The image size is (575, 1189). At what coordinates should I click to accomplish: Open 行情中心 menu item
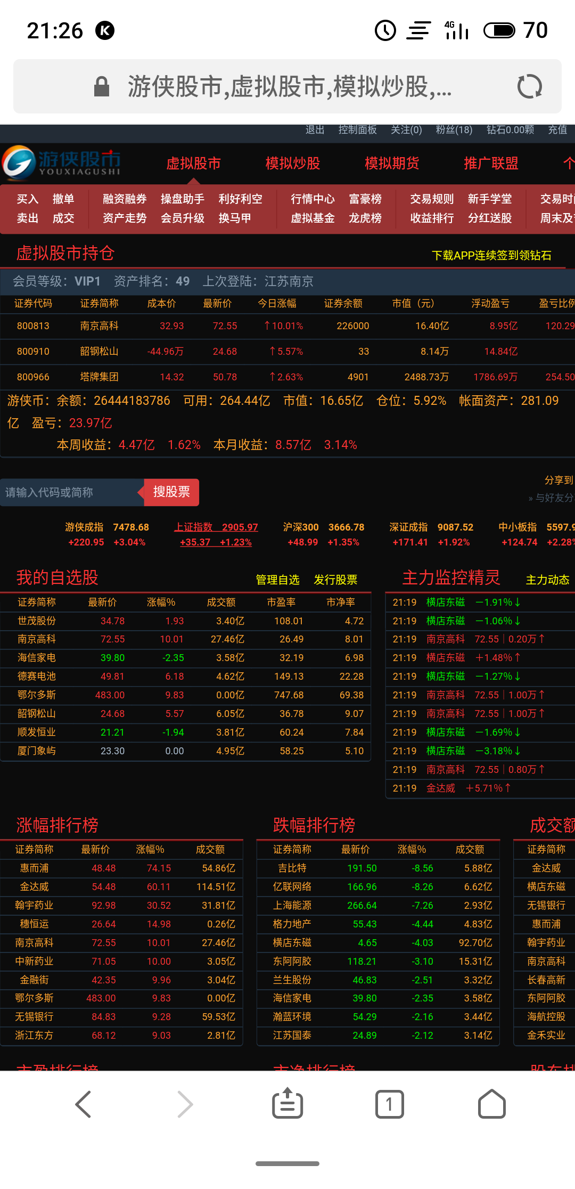pyautogui.click(x=313, y=199)
